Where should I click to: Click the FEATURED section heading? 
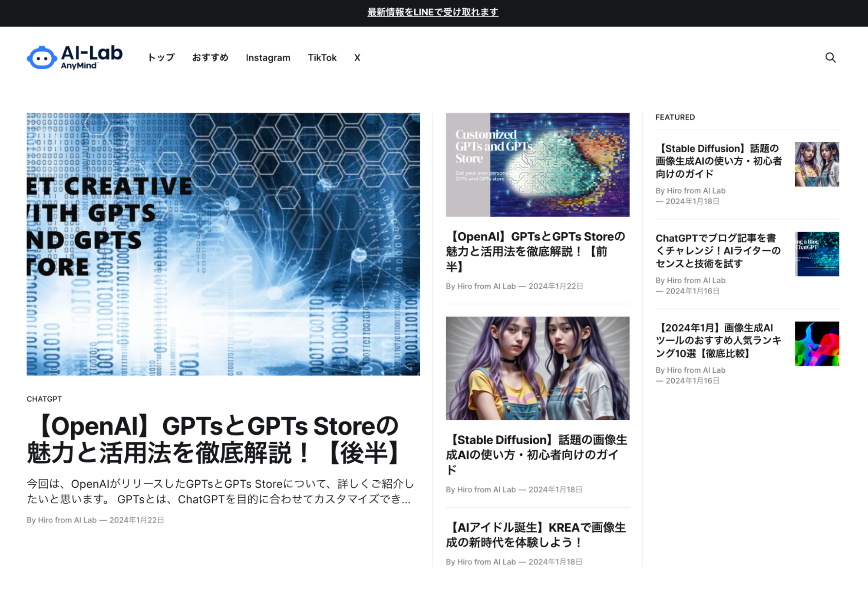point(675,117)
